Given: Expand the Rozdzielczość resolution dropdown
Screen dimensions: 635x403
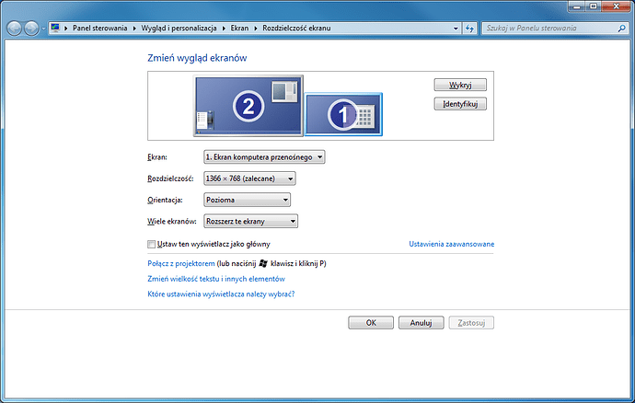Looking at the screenshot, I should click(x=249, y=178).
